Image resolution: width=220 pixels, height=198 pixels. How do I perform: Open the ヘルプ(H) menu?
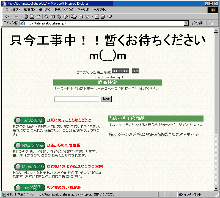(100, 10)
